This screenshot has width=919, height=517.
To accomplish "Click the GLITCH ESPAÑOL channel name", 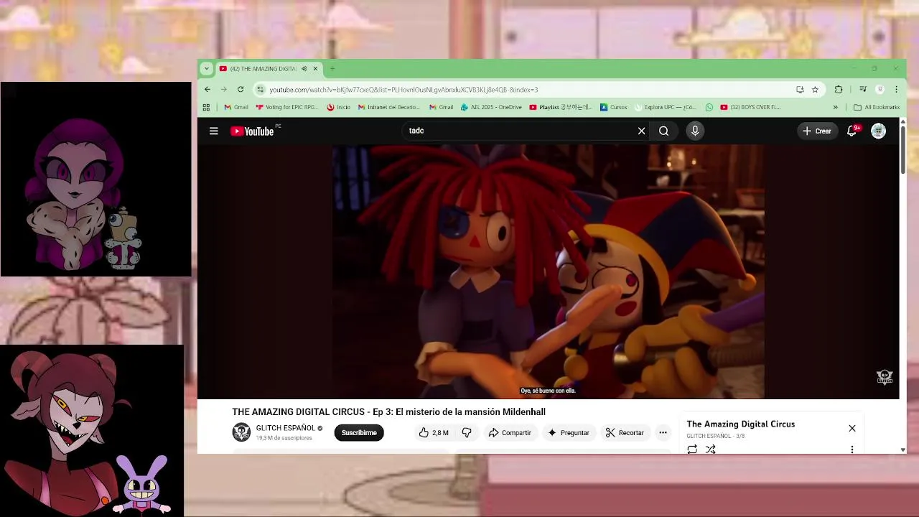I will [x=285, y=428].
